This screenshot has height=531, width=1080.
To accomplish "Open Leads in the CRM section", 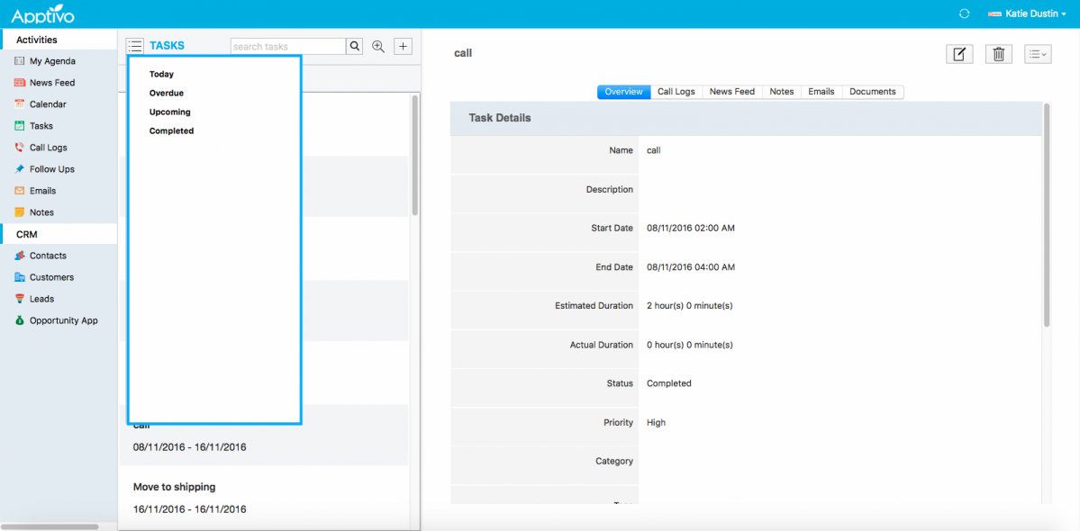I will [x=41, y=299].
